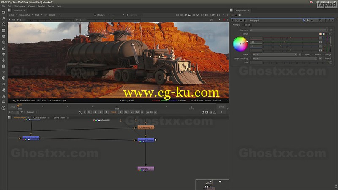Open the Channel nodes stacked-lines icon

click(3, 30)
